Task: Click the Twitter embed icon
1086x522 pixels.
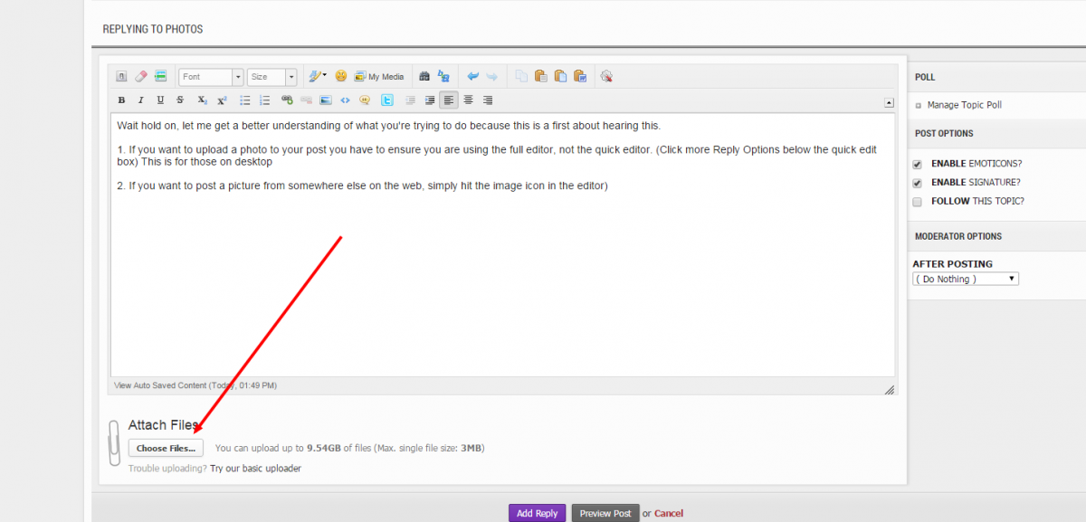Action: [386, 100]
